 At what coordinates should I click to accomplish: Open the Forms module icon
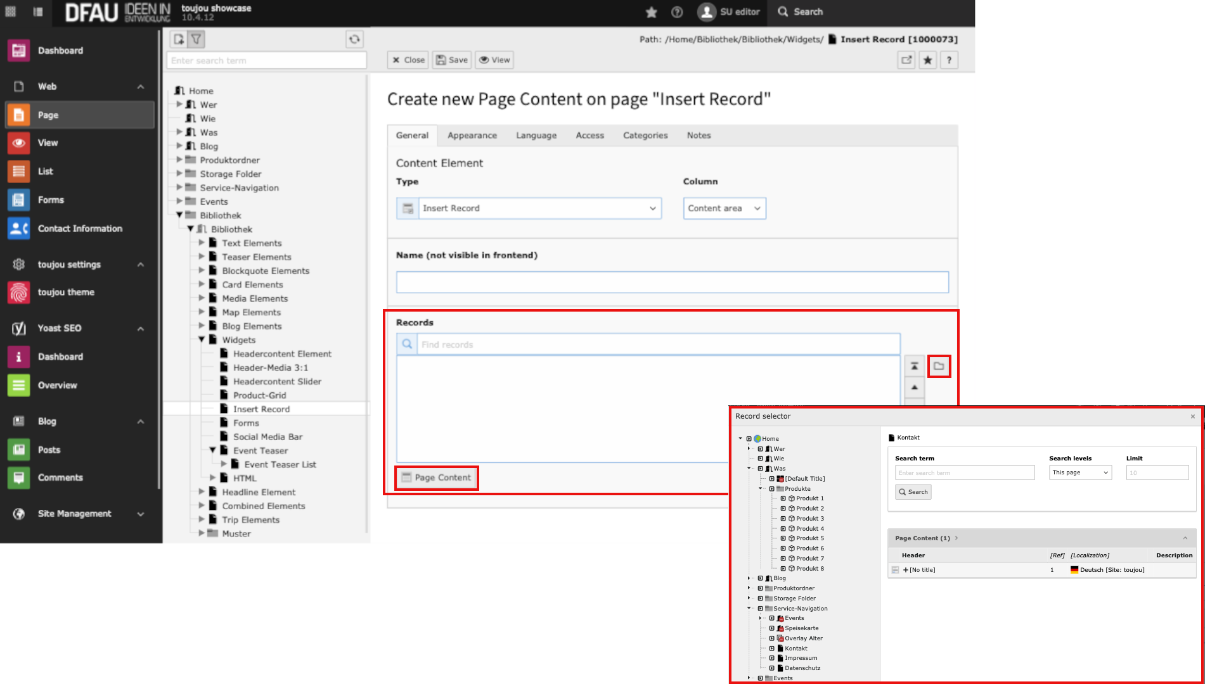pos(19,200)
